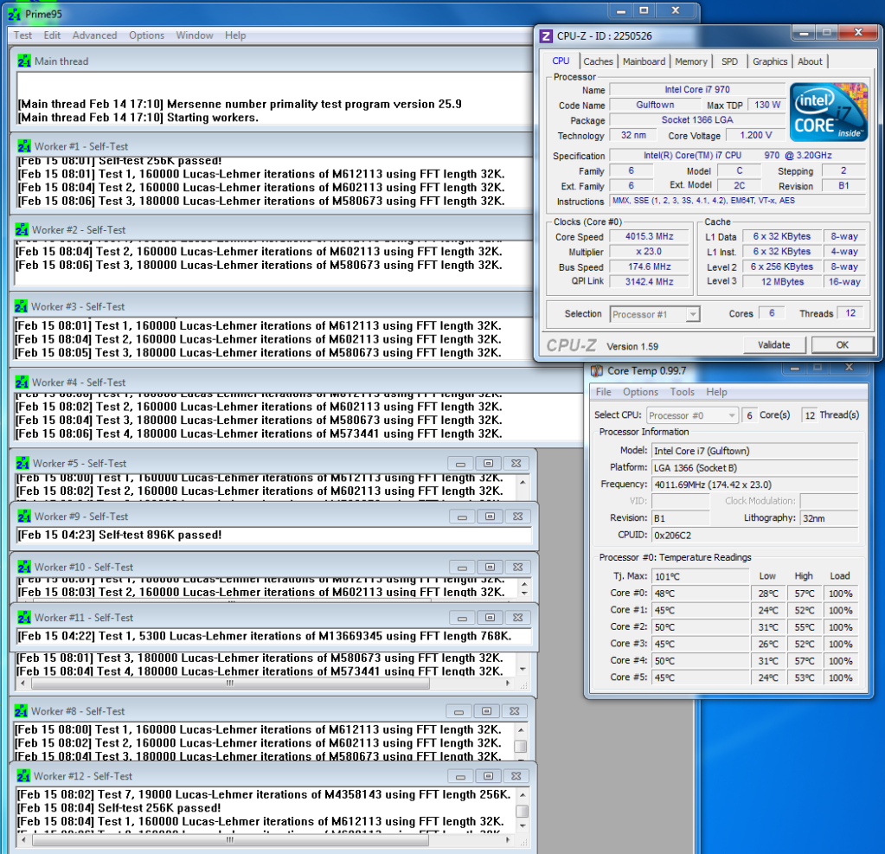Image resolution: width=885 pixels, height=854 pixels.
Task: Click the '3142.4 MHz' QPI Link value
Action: point(649,282)
